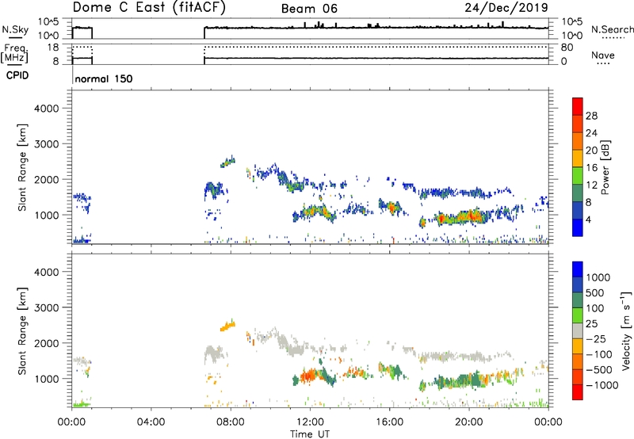Click the "N.Search" legend label

tap(612, 29)
